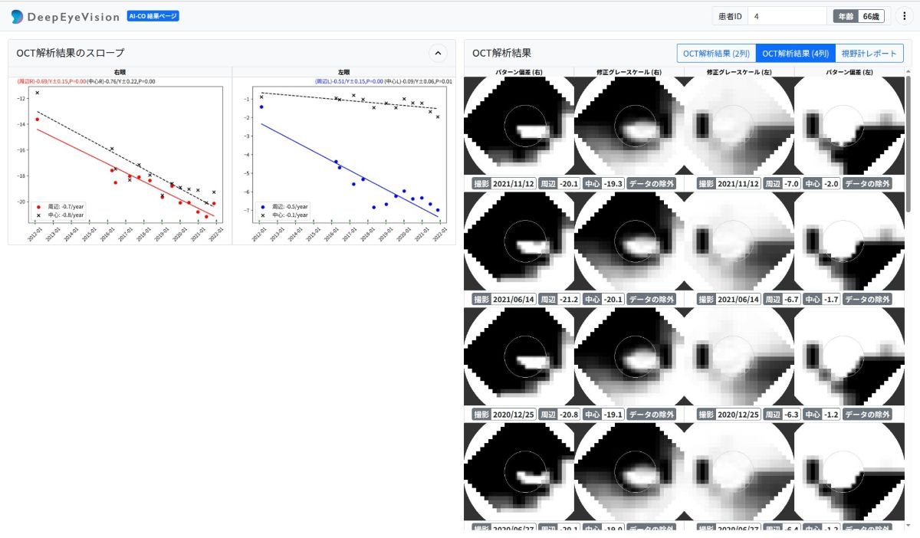Click データの除外 for left eye 2021/11/12
This screenshot has width=920, height=538.
[867, 184]
